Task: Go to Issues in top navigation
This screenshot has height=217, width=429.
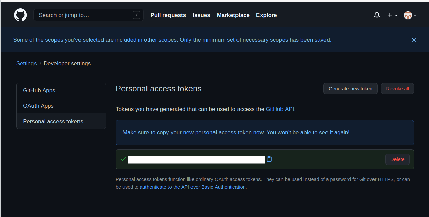Action: 201,15
